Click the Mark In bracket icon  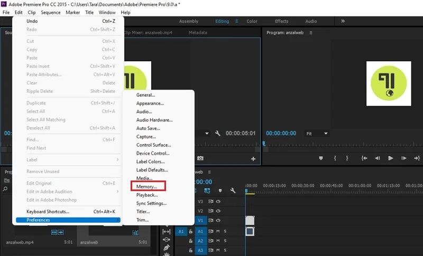tap(335, 158)
